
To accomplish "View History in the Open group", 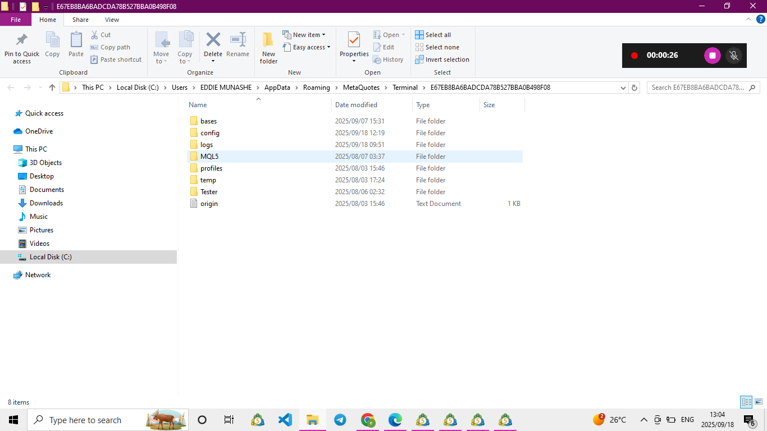I will tap(389, 59).
